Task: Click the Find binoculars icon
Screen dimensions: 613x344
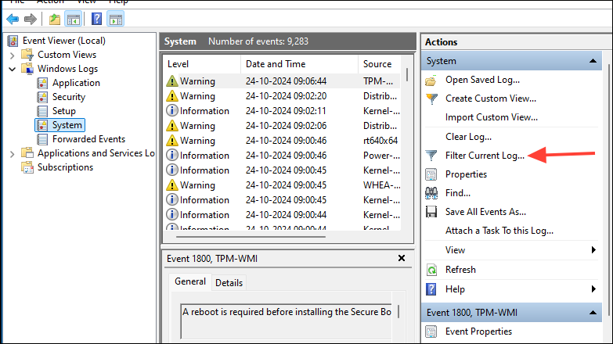Action: click(431, 193)
